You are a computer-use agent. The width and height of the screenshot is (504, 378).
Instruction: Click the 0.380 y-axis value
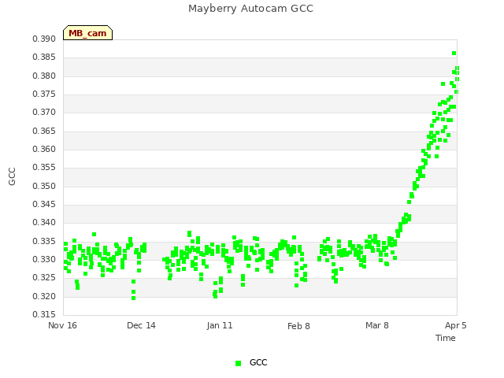click(x=44, y=76)
